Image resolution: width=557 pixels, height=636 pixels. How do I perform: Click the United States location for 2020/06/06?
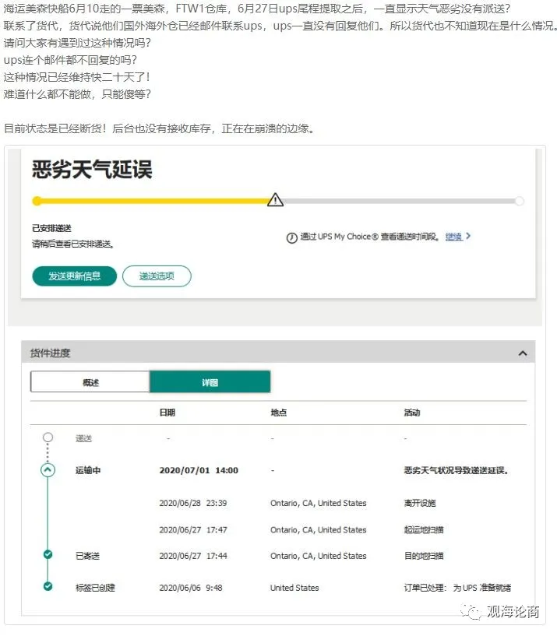pyautogui.click(x=294, y=588)
